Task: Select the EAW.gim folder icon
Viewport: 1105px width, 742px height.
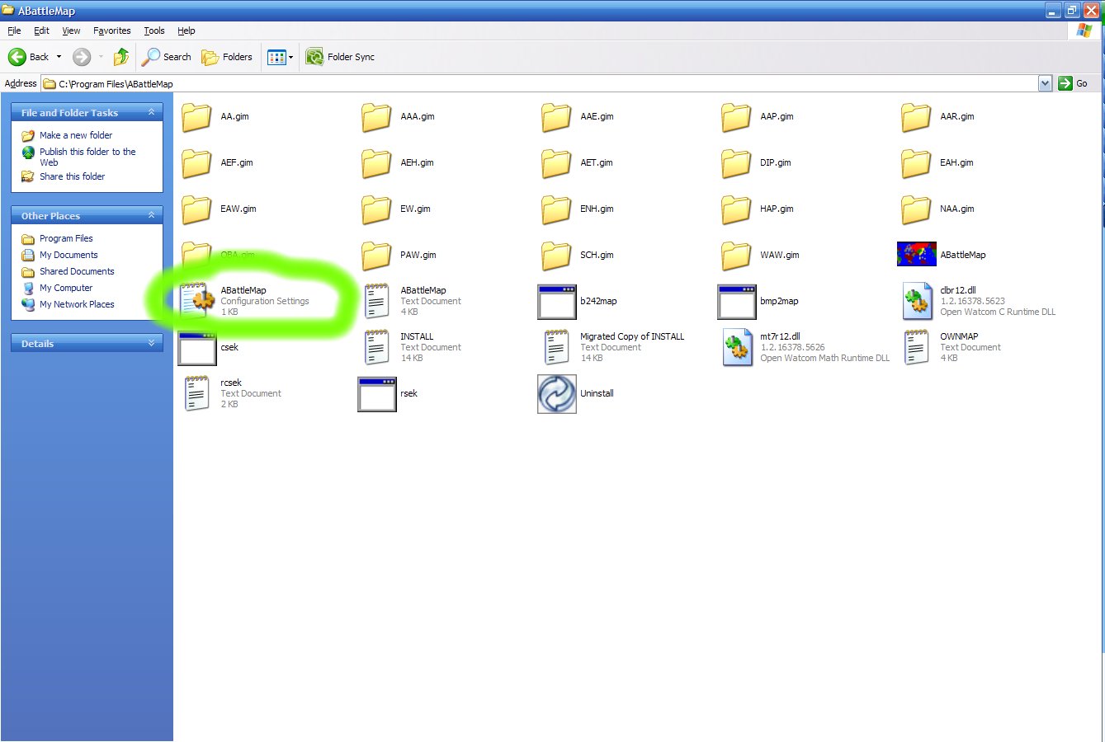Action: (x=196, y=209)
